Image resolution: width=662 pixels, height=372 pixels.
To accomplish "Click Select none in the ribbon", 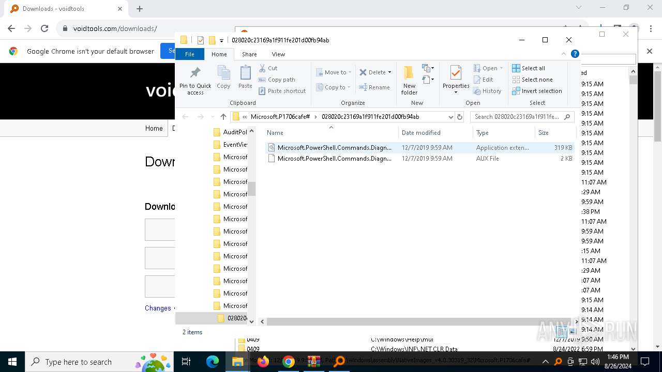I will pos(532,80).
